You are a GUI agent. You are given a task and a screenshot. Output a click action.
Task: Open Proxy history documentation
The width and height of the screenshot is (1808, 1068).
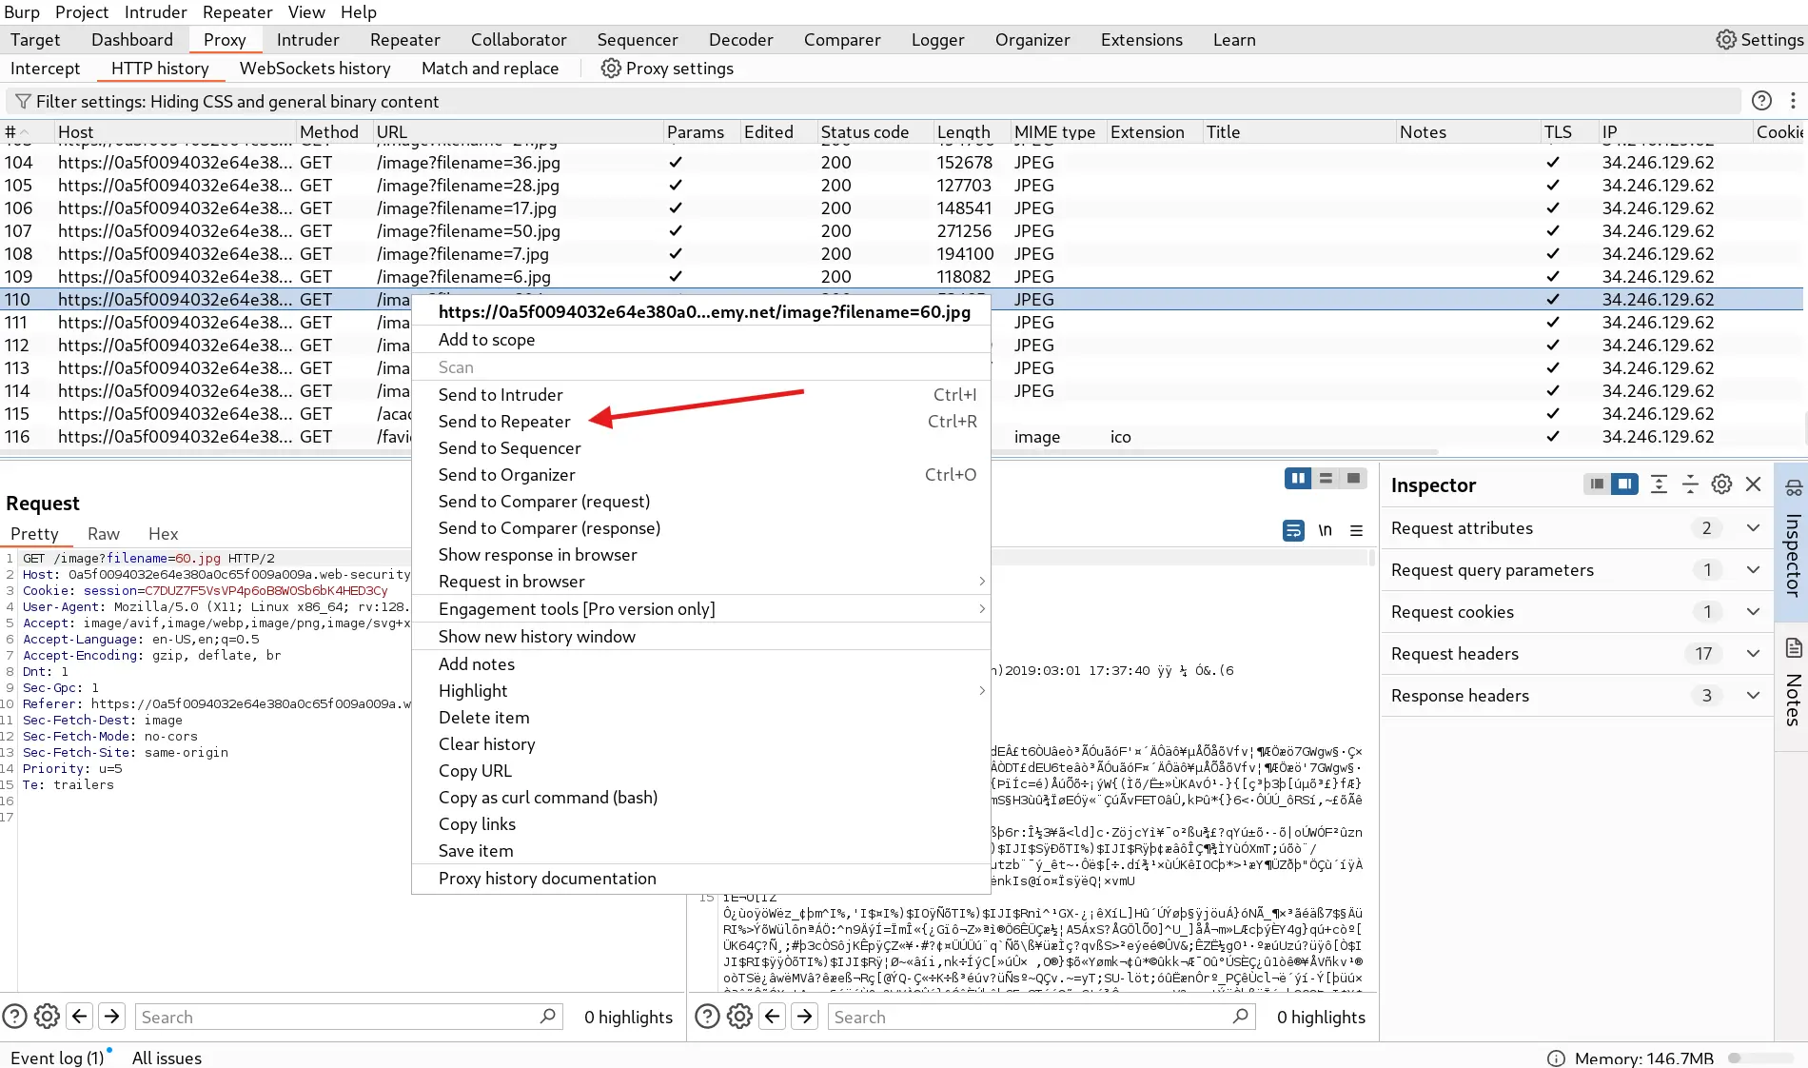click(x=701, y=879)
